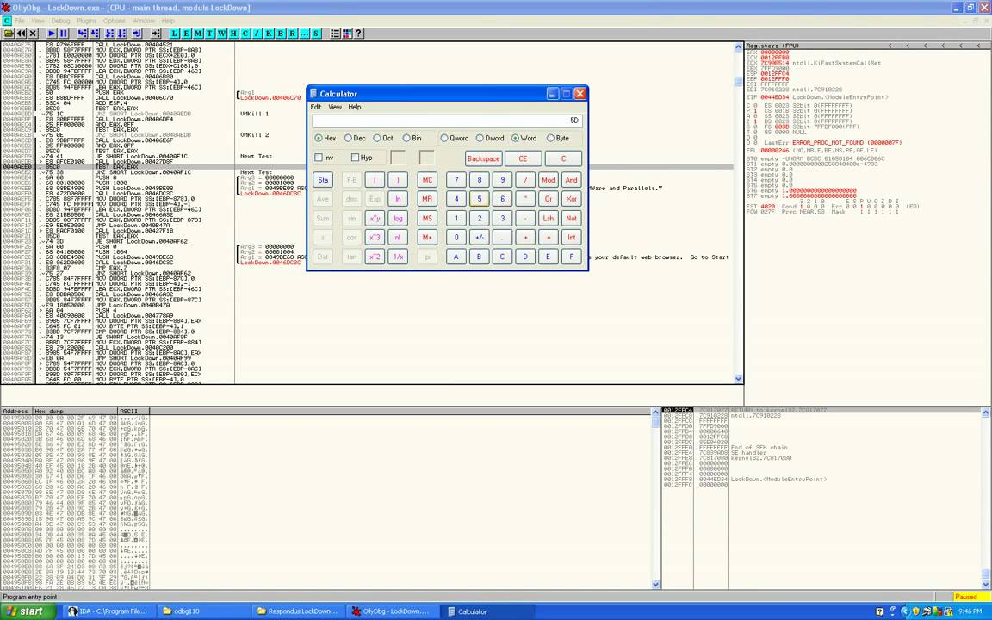Image resolution: width=992 pixels, height=620 pixels.
Task: Open a file with the OllyDbg folder icon
Action: pyautogui.click(x=9, y=34)
